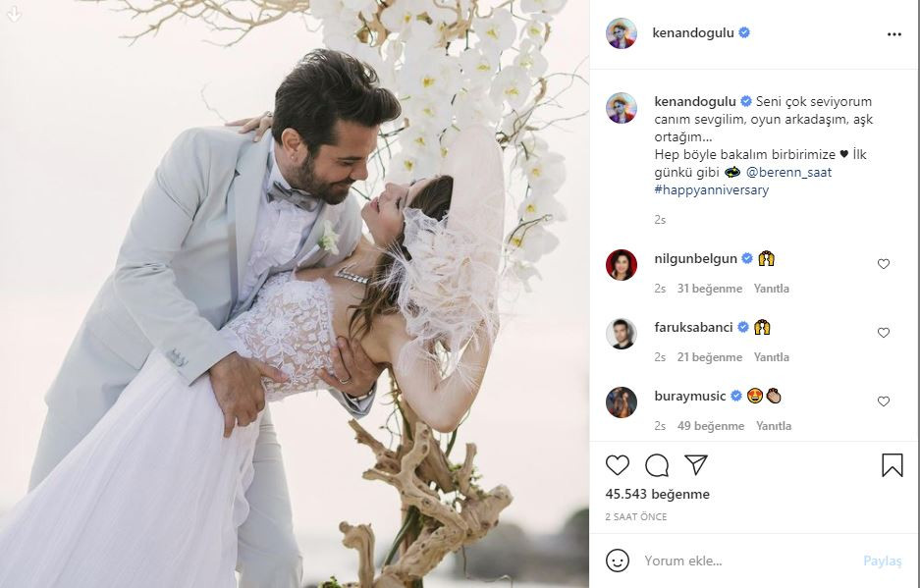The width and height of the screenshot is (920, 588).
Task: Like nilgunbelgun's comment heart
Action: [884, 264]
